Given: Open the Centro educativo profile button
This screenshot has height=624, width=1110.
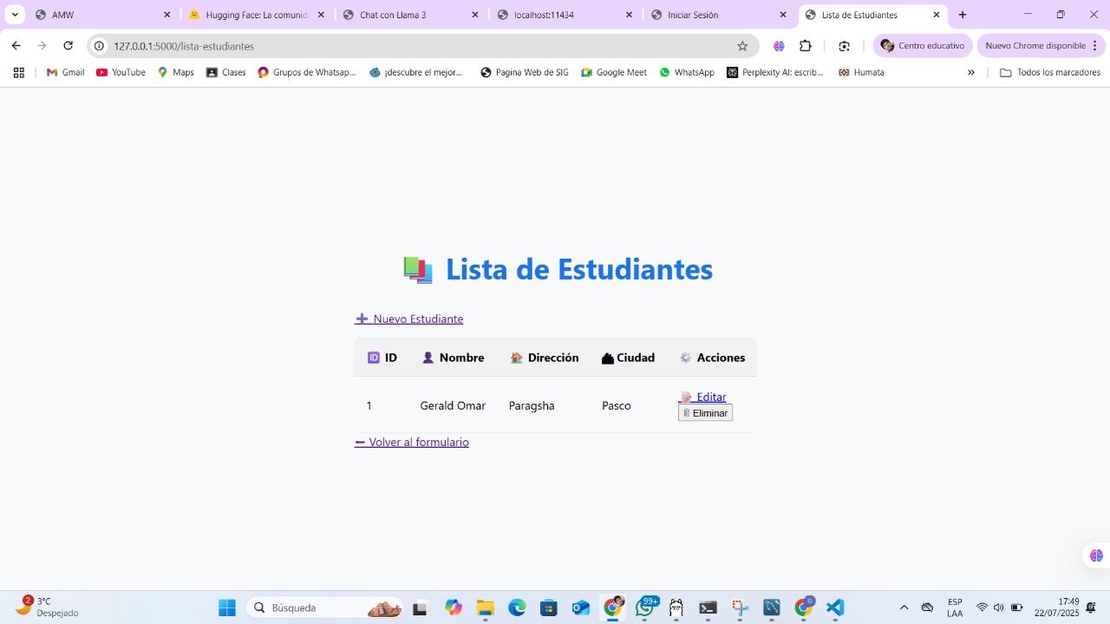Looking at the screenshot, I should coord(923,46).
